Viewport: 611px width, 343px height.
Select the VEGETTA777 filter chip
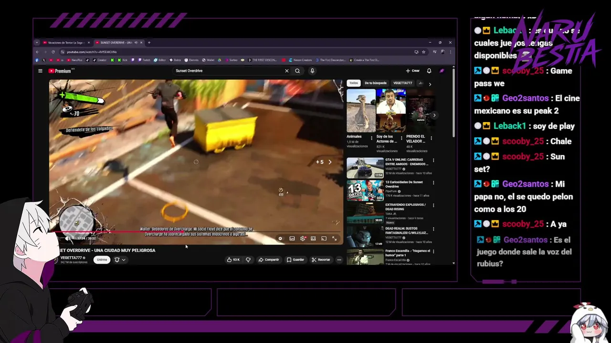[x=402, y=83]
